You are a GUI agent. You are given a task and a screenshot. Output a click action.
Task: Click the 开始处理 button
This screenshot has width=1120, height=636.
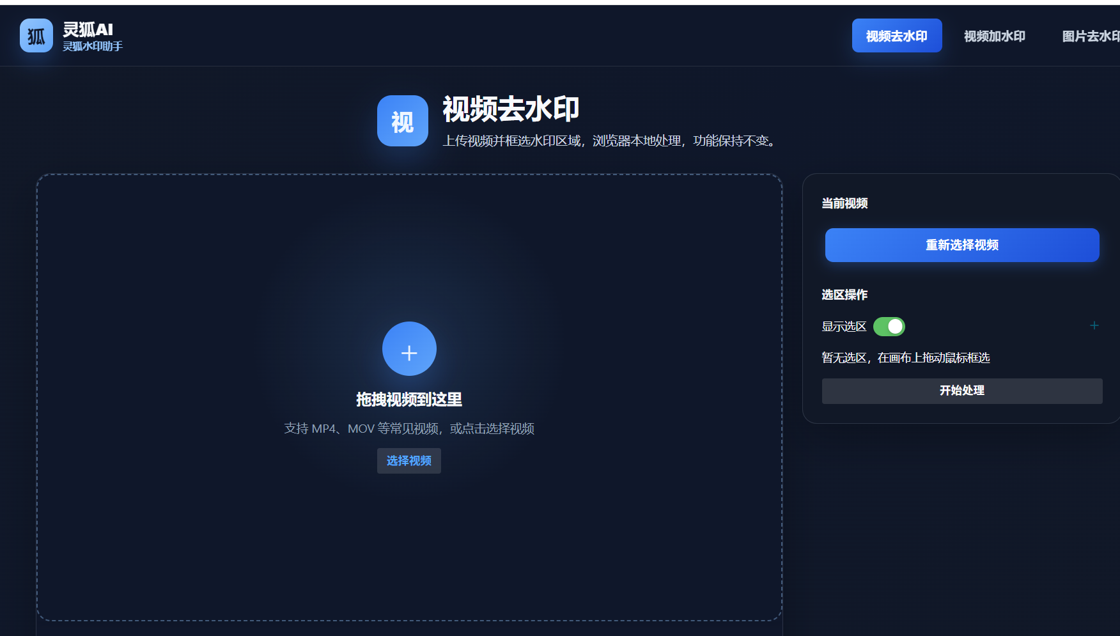pos(962,391)
